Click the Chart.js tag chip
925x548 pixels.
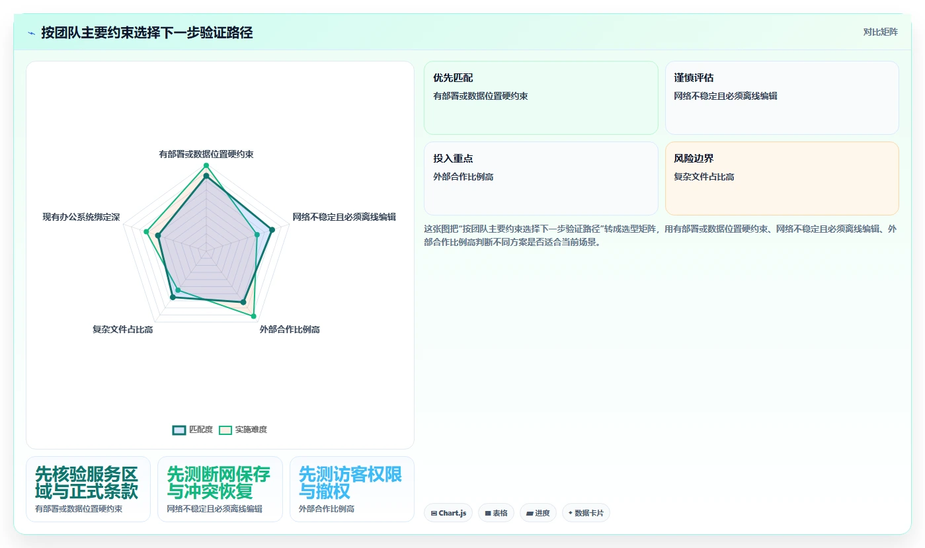[448, 513]
